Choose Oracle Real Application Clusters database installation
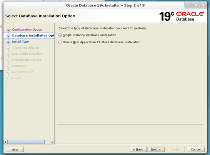 pos(60,42)
